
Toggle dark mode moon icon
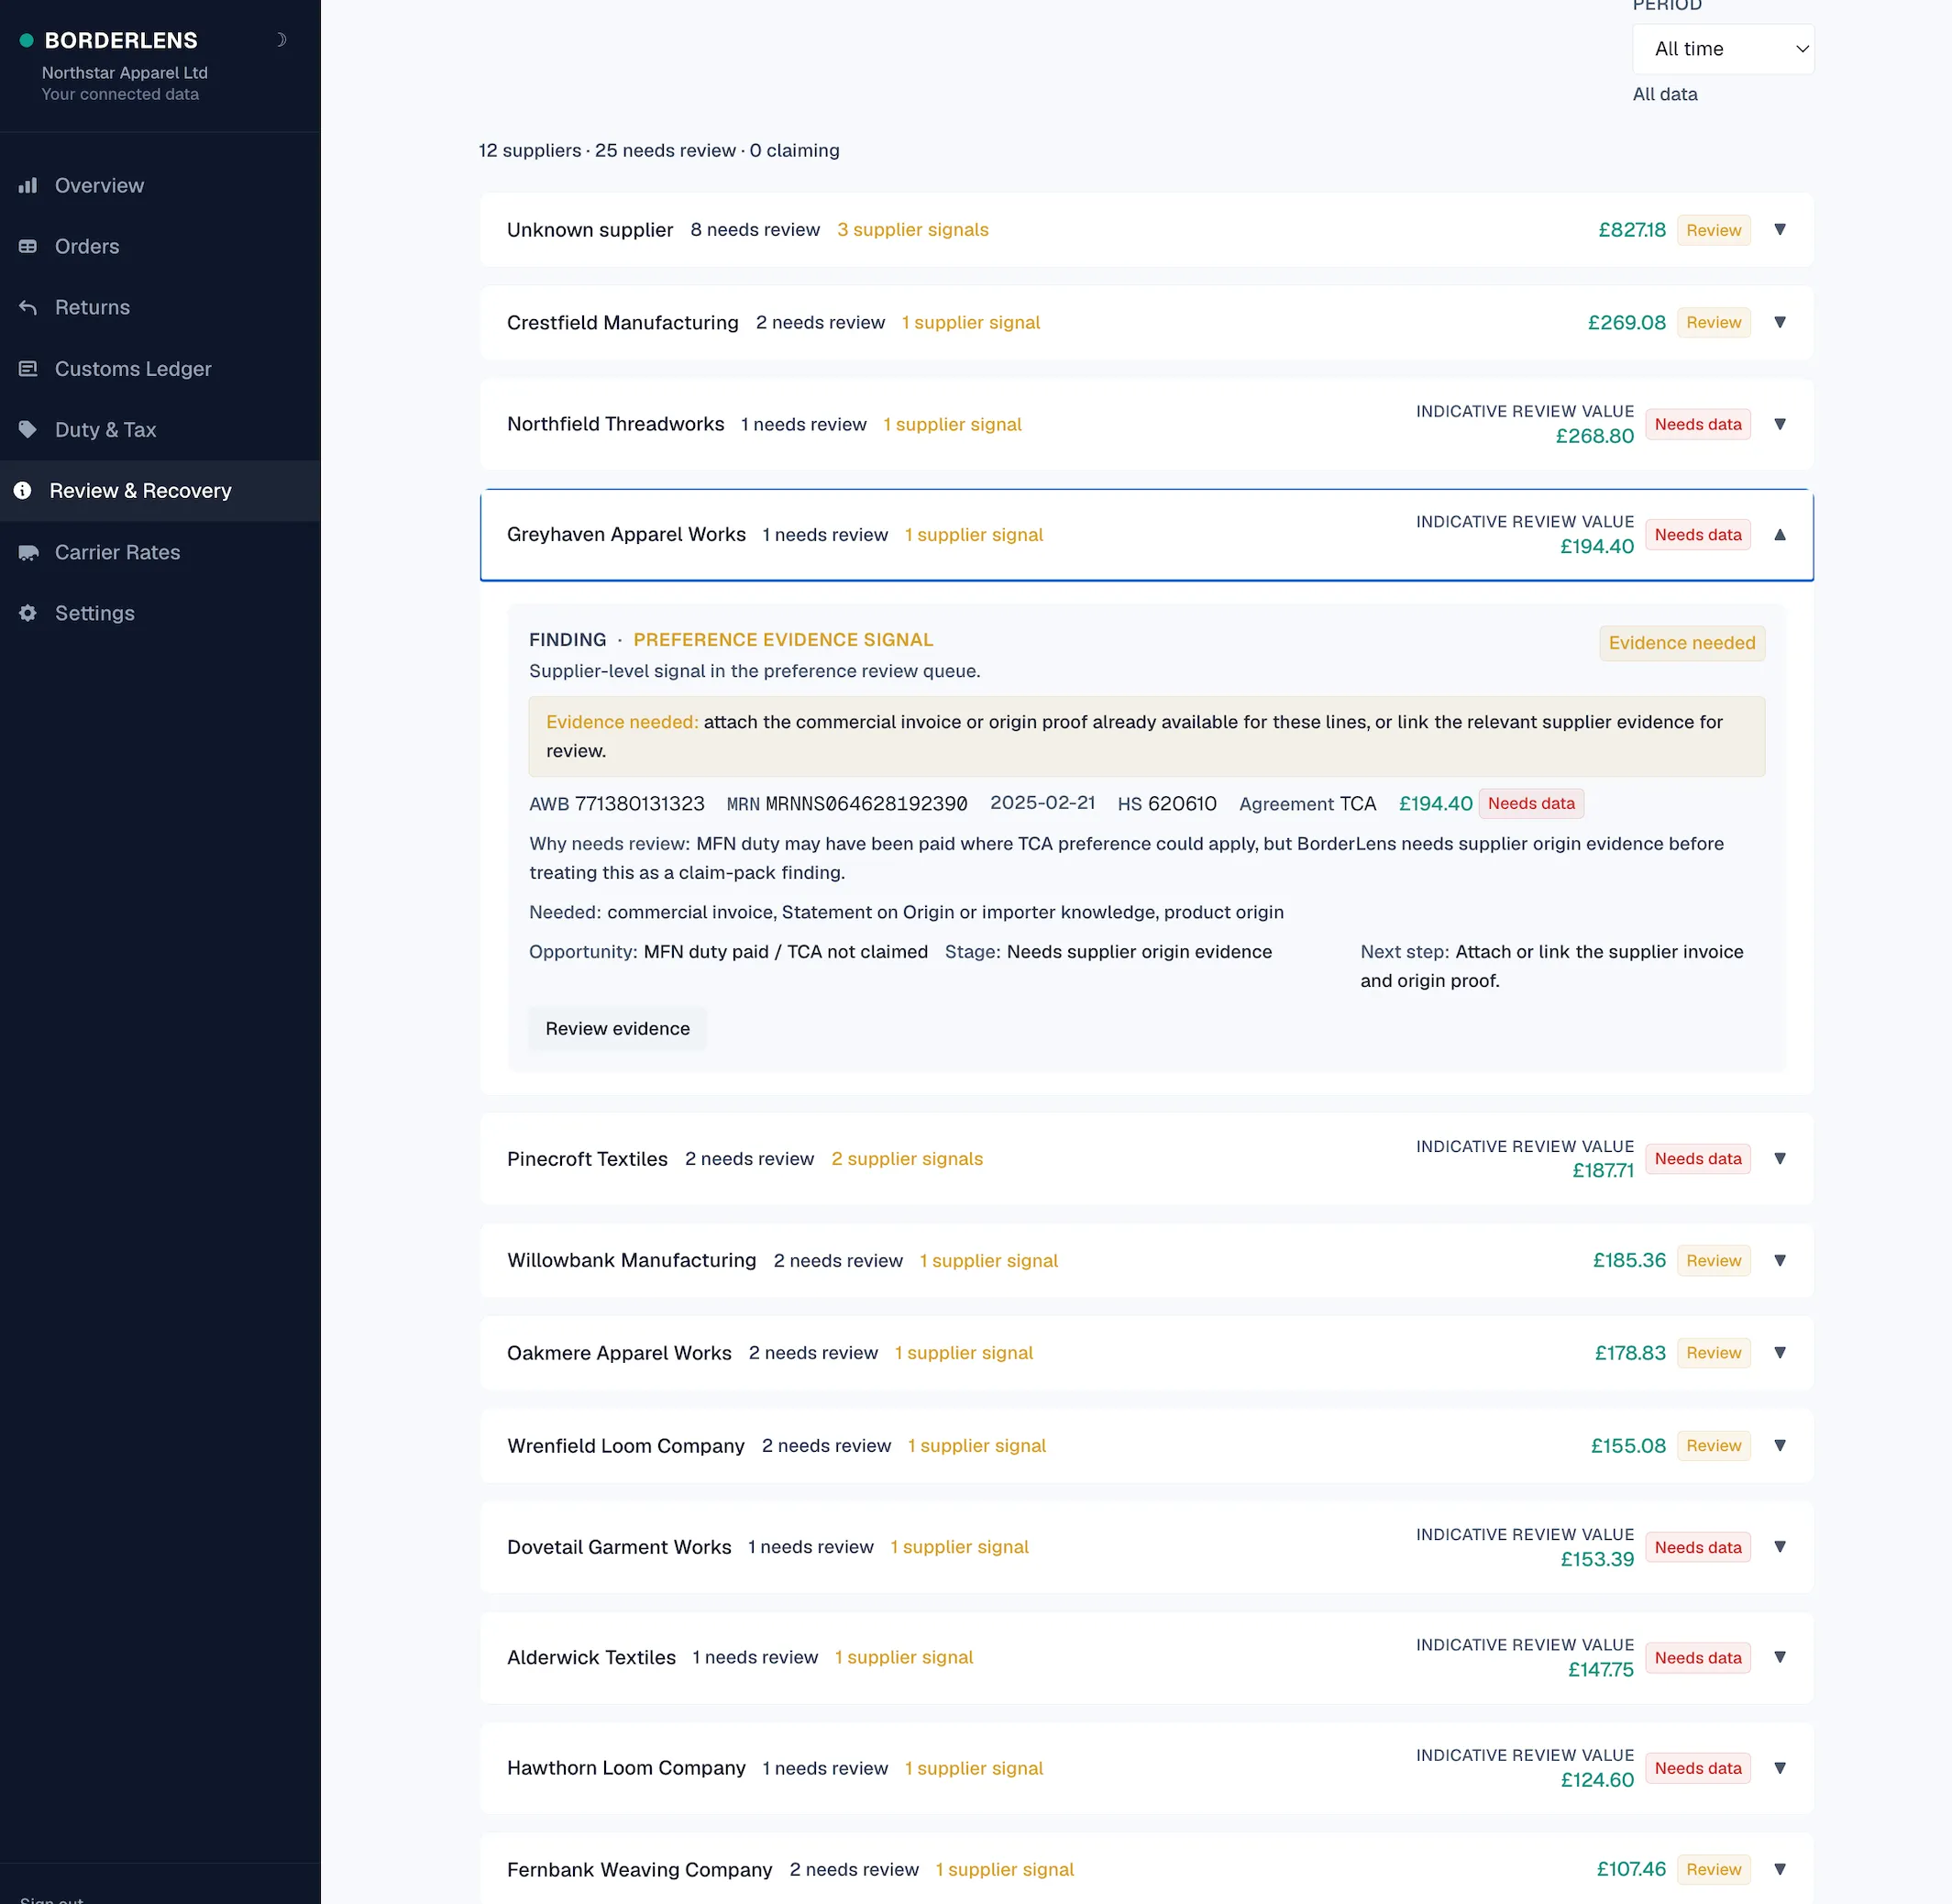[x=281, y=40]
